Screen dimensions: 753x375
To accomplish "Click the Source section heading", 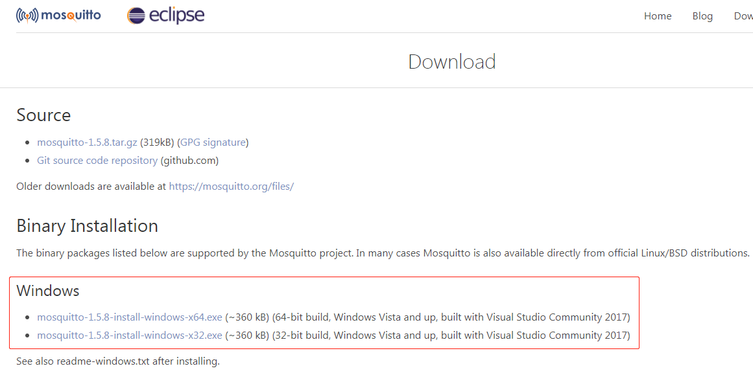I will [43, 115].
